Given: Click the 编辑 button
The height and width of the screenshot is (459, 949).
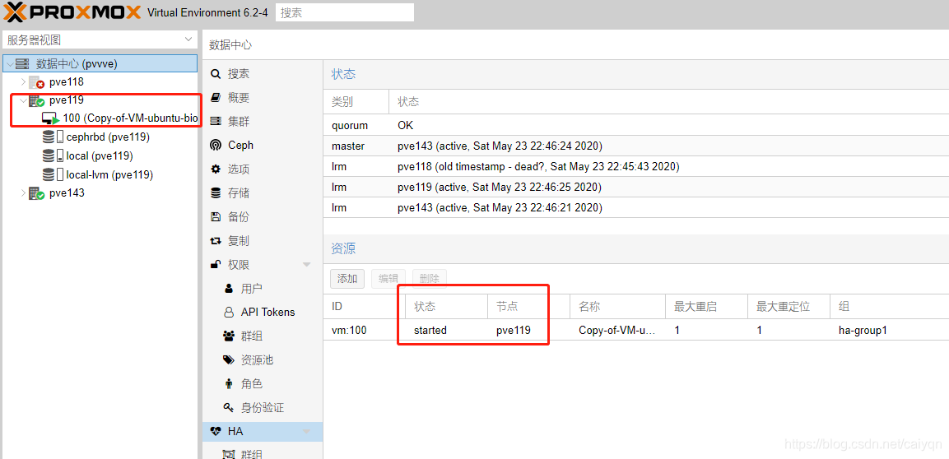Looking at the screenshot, I should 388,279.
